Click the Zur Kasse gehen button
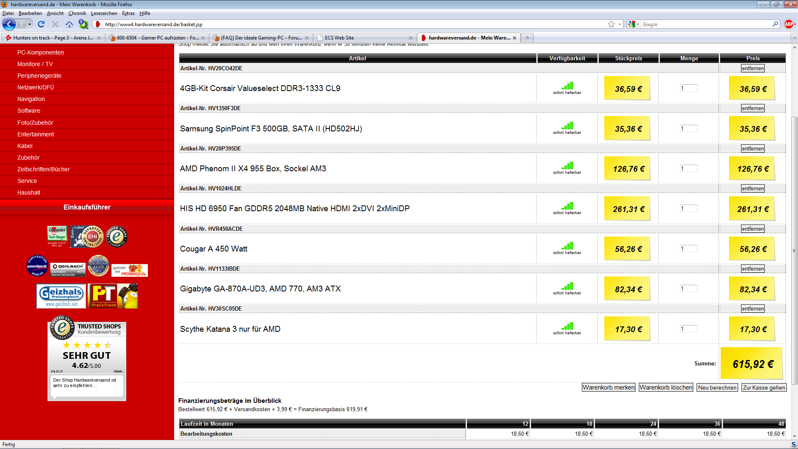This screenshot has width=798, height=449. tap(764, 387)
